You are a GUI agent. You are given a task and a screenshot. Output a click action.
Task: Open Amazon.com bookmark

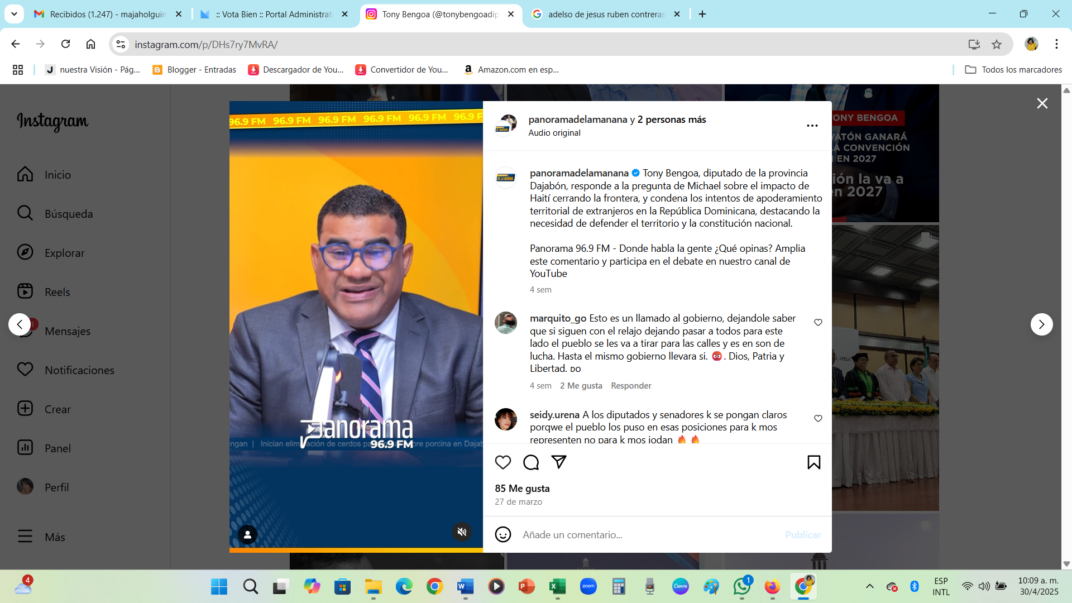tap(511, 70)
